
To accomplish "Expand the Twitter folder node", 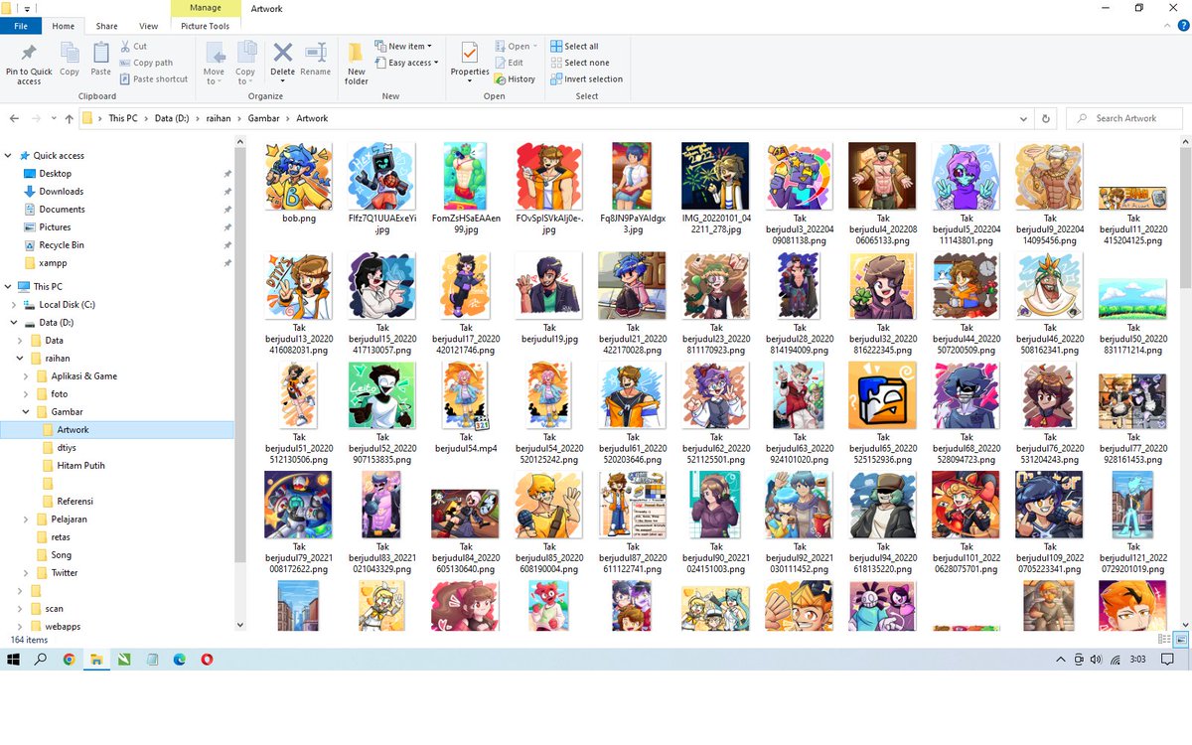I will click(27, 573).
